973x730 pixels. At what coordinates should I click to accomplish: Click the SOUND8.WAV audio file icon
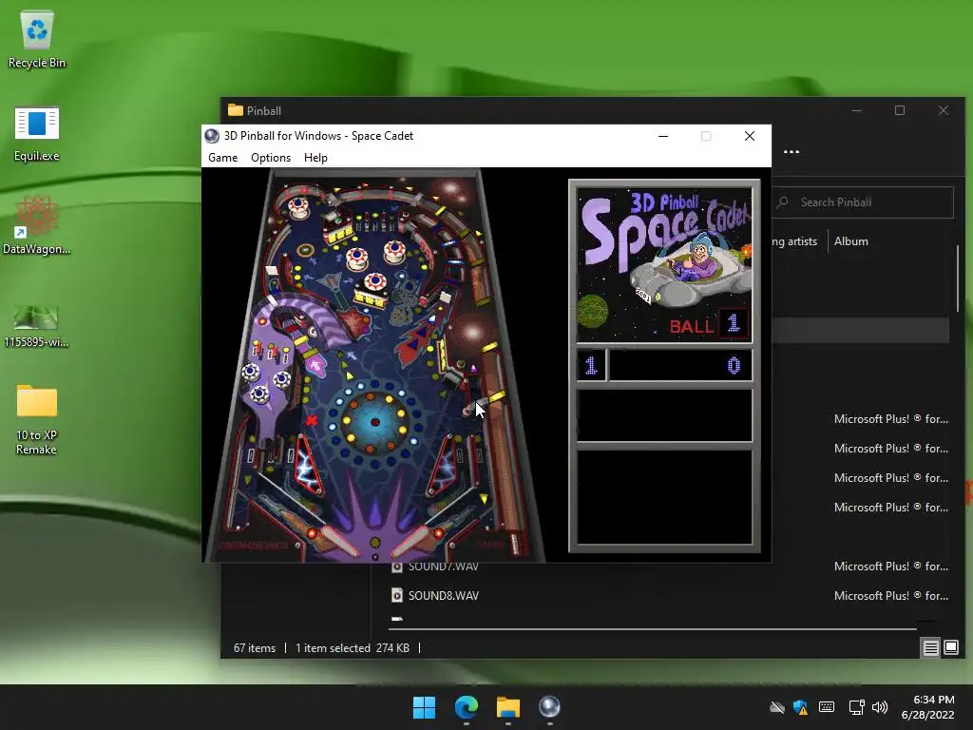pyautogui.click(x=397, y=596)
